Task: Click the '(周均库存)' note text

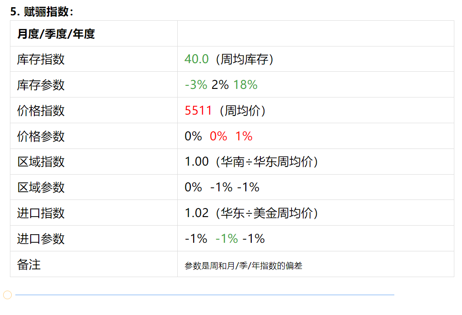Action: [244, 59]
